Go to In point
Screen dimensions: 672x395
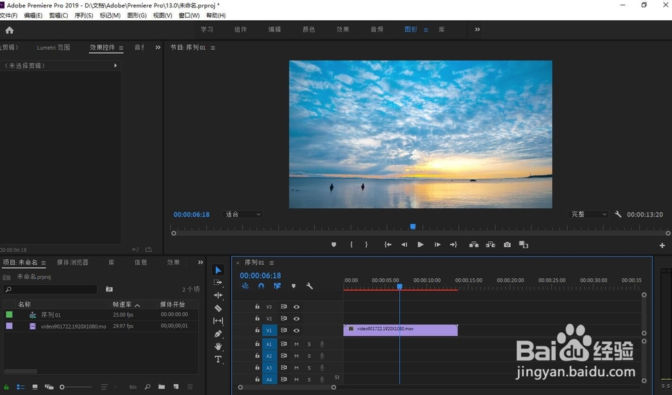[388, 245]
